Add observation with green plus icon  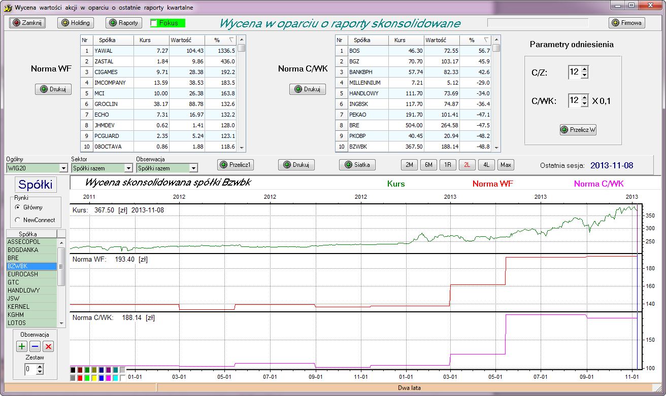pyautogui.click(x=22, y=346)
